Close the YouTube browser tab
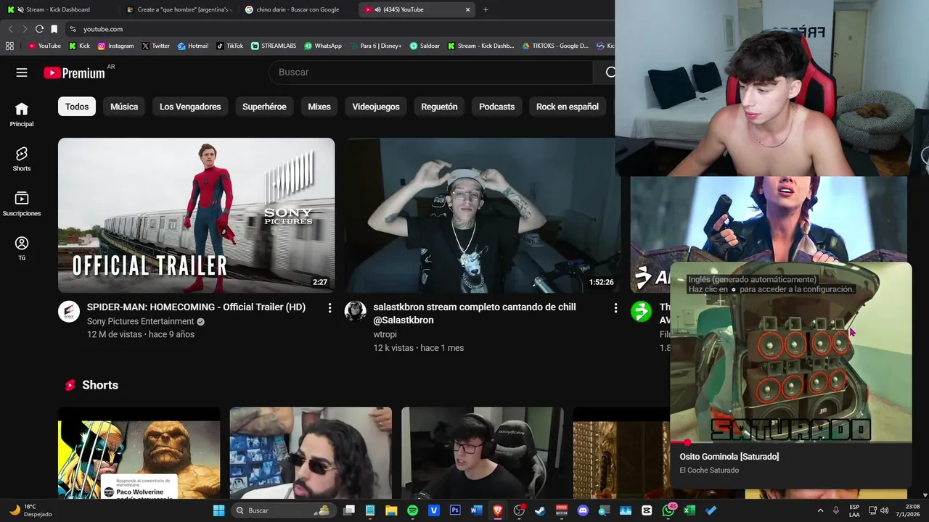929x522 pixels. [x=467, y=9]
